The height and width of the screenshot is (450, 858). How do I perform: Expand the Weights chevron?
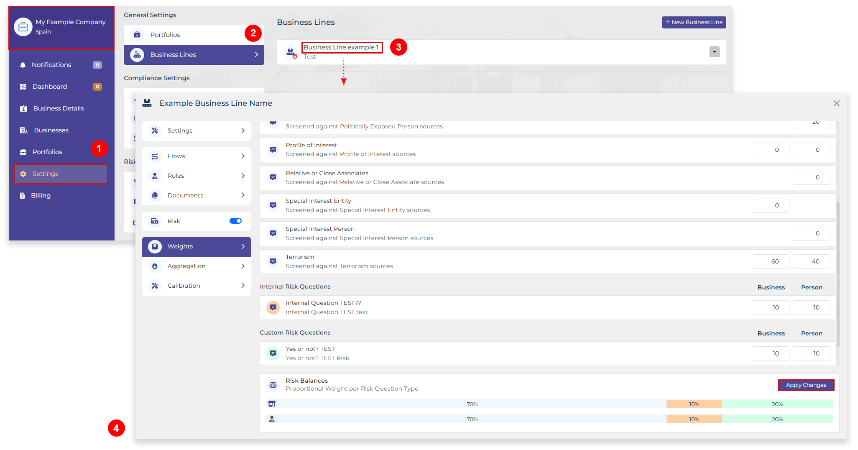[x=243, y=246]
